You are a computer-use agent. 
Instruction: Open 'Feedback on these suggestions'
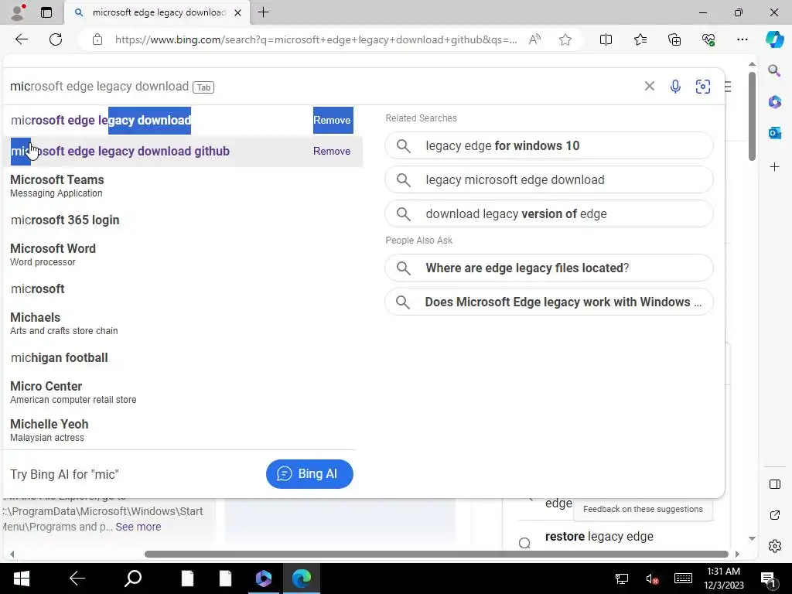[643, 509]
